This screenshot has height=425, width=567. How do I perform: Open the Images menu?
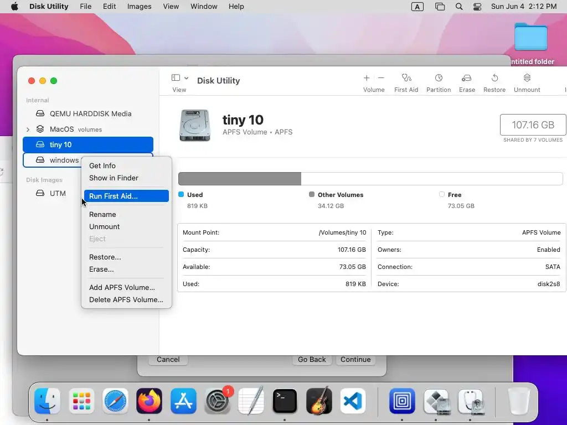[139, 7]
